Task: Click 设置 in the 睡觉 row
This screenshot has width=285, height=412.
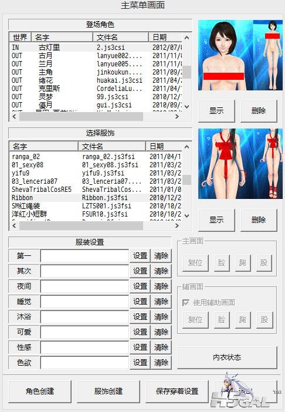Action: [140, 302]
